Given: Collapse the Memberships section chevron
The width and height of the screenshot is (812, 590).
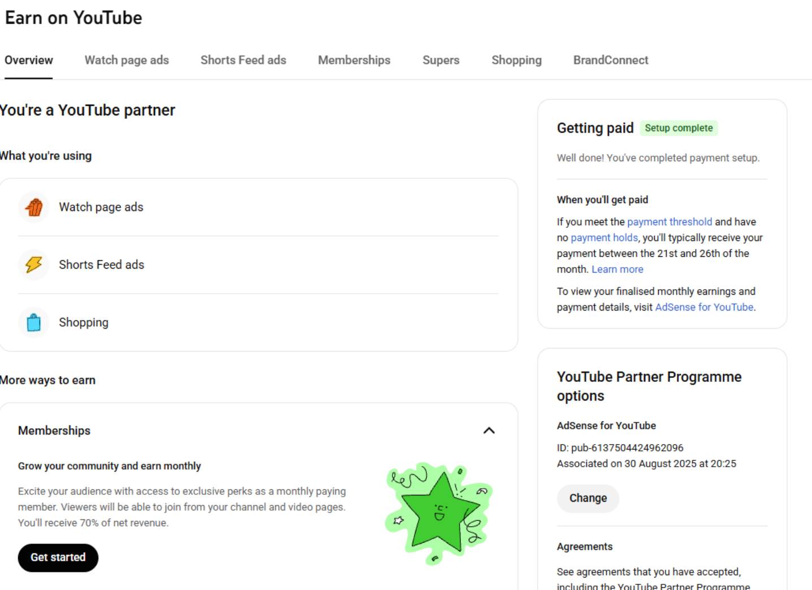Looking at the screenshot, I should tap(489, 430).
